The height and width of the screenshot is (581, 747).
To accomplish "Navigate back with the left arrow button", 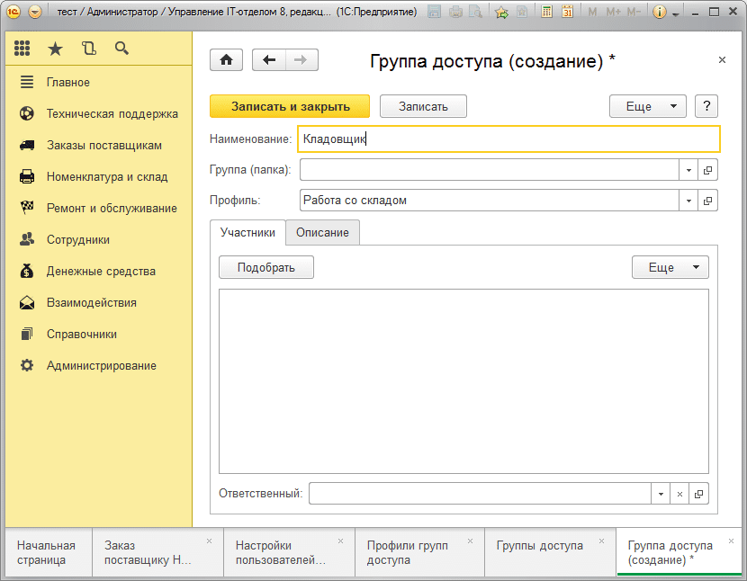I will point(269,60).
